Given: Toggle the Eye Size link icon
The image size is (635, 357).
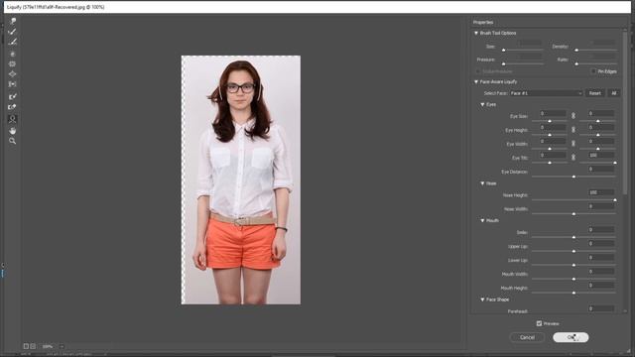Looking at the screenshot, I should (573, 116).
